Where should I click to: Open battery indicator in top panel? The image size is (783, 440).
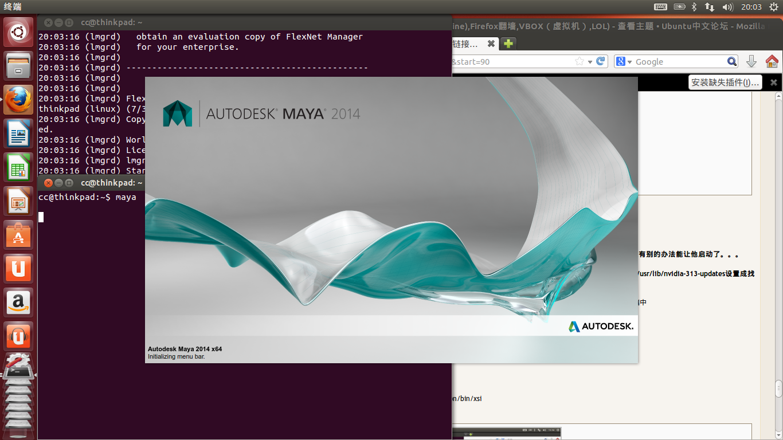point(679,7)
